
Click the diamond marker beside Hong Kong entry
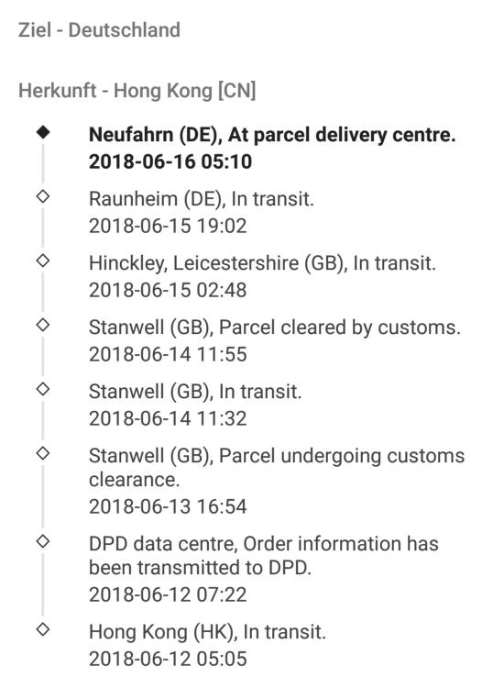[x=43, y=629]
